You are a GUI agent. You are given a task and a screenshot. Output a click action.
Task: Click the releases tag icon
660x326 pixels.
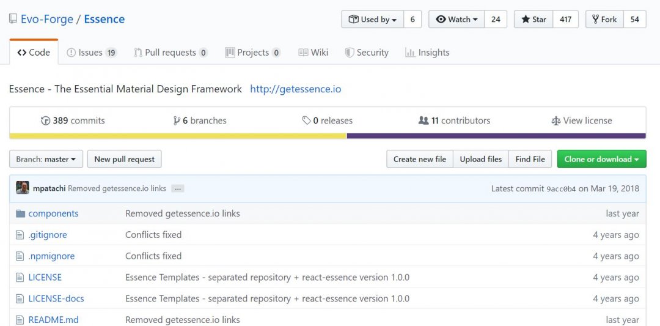point(306,121)
